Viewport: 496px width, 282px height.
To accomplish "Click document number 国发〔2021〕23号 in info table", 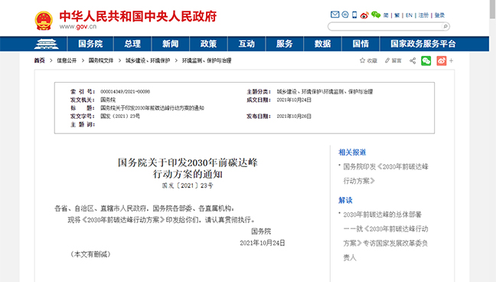I will (120, 116).
